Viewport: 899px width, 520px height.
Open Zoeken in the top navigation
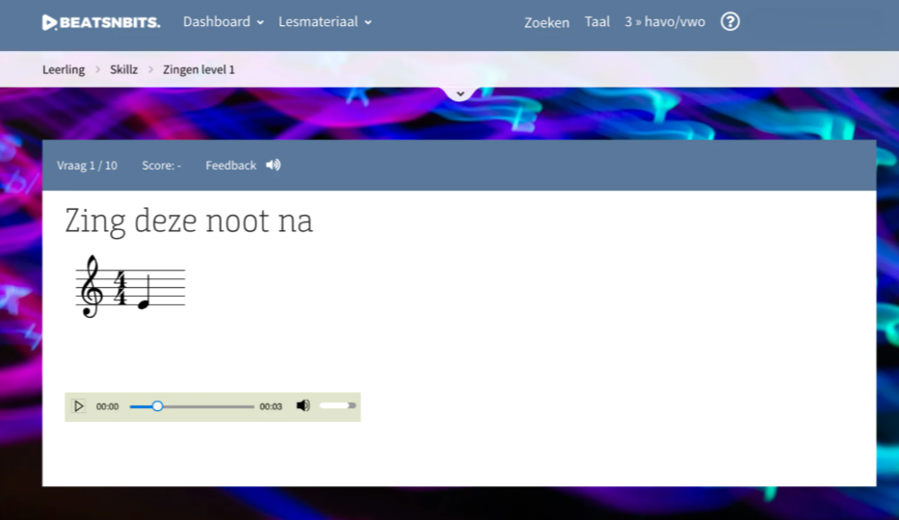546,22
